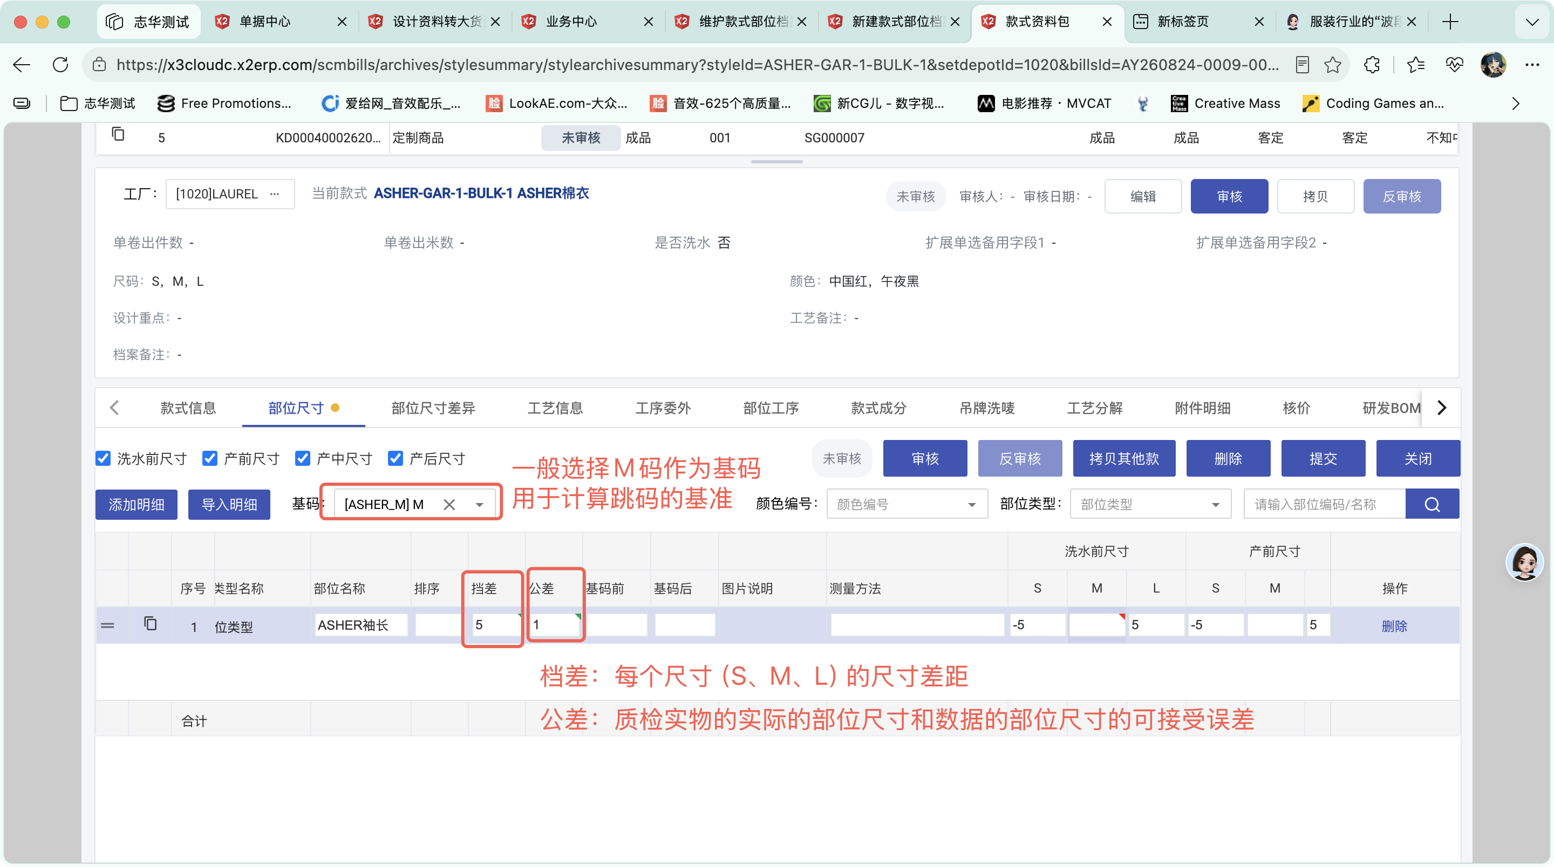Switch to the 部位尺寸差异 tab
This screenshot has width=1554, height=867.
point(433,408)
